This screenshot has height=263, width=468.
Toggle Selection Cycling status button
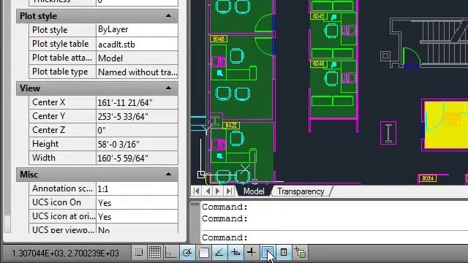coord(300,253)
